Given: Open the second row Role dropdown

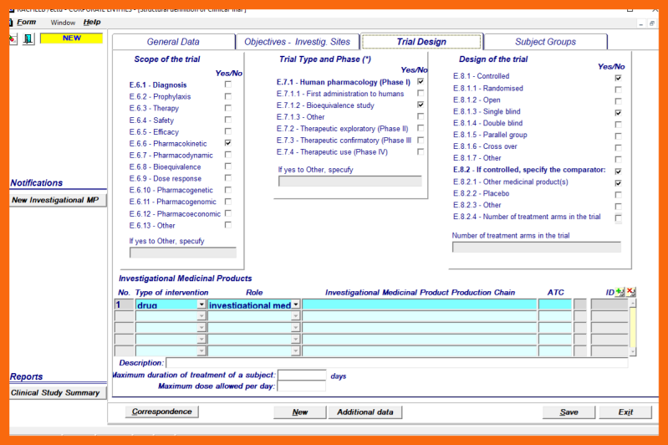Looking at the screenshot, I should [x=296, y=316].
